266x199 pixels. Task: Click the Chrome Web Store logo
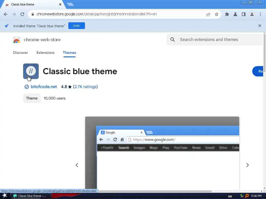(x=17, y=40)
